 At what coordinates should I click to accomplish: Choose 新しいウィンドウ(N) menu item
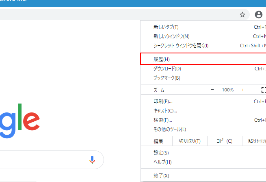tap(171, 36)
